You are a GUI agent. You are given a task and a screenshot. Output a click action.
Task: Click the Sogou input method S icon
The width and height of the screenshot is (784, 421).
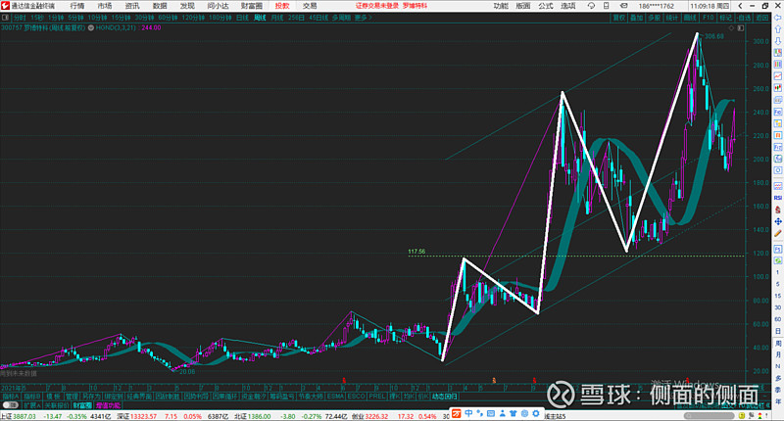456,413
